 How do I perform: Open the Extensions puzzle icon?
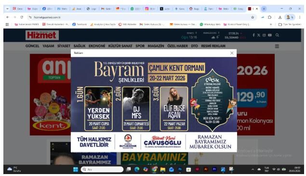coord(269,17)
